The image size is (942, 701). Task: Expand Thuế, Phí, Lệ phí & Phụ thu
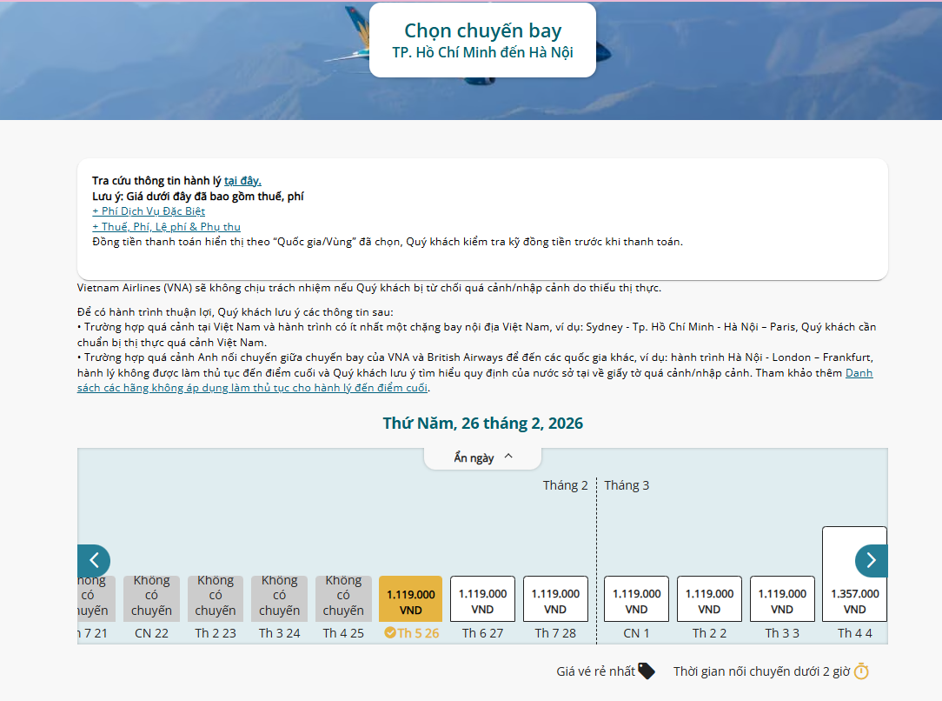tap(166, 227)
